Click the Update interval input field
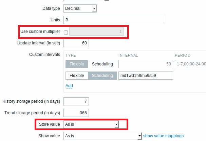Screen dimensions: 206x141 (x=76, y=43)
